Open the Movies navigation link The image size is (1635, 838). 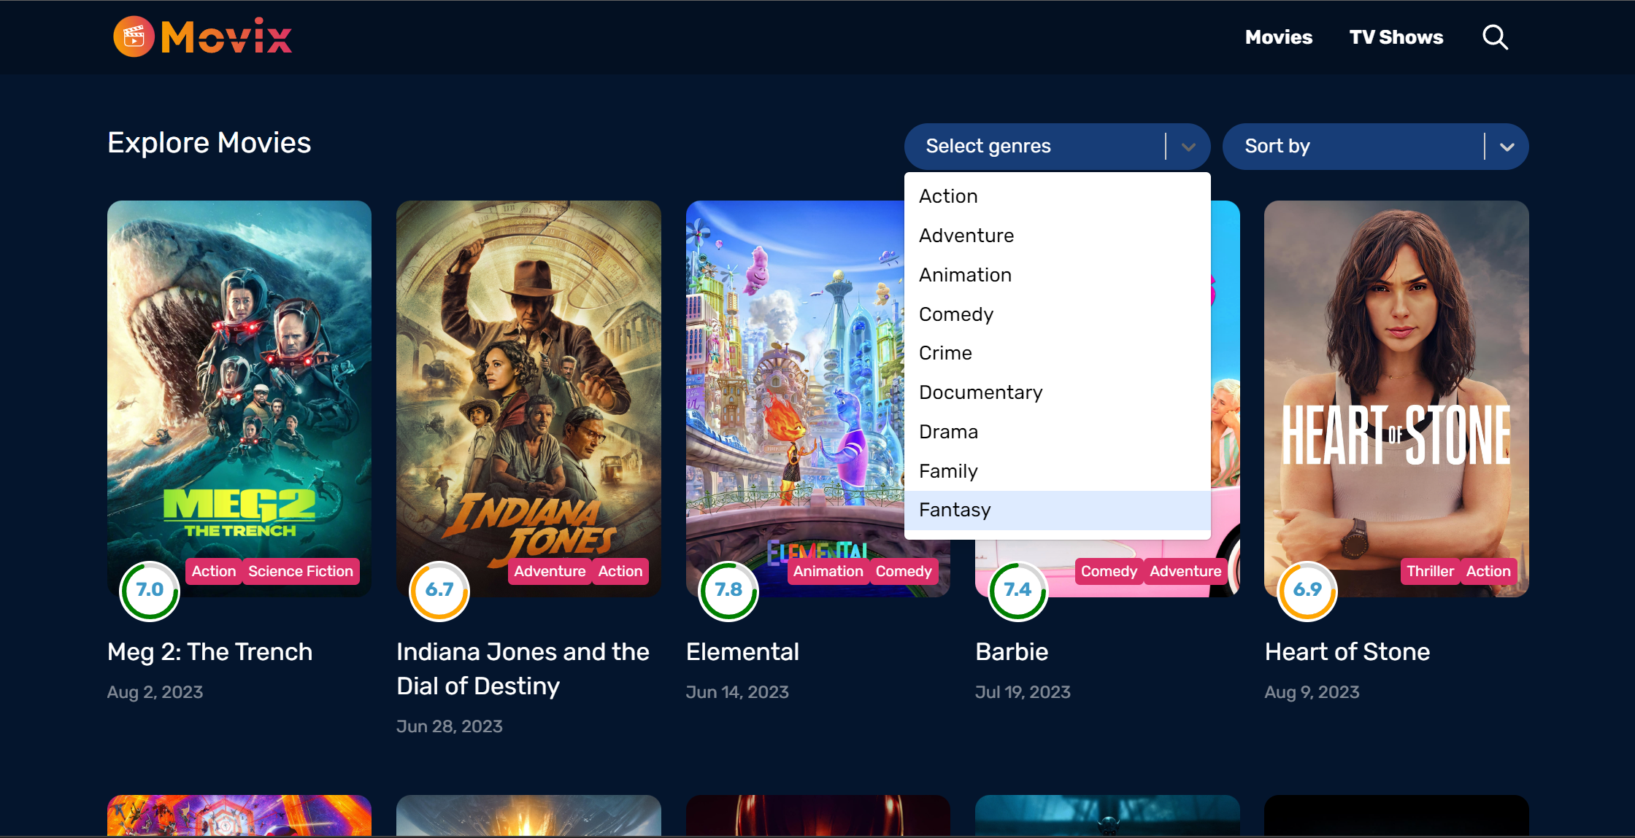click(x=1278, y=37)
